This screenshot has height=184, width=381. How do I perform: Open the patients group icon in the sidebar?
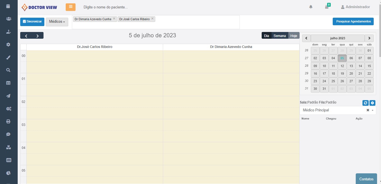coord(8,19)
